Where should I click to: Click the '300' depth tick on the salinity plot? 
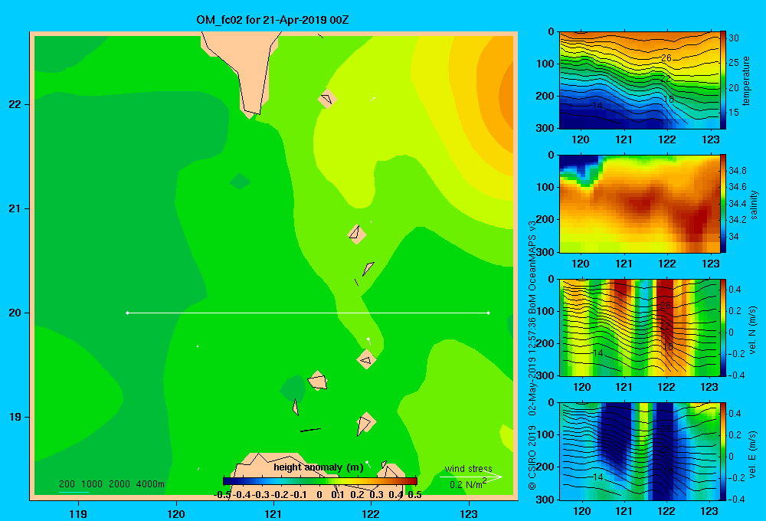click(545, 252)
